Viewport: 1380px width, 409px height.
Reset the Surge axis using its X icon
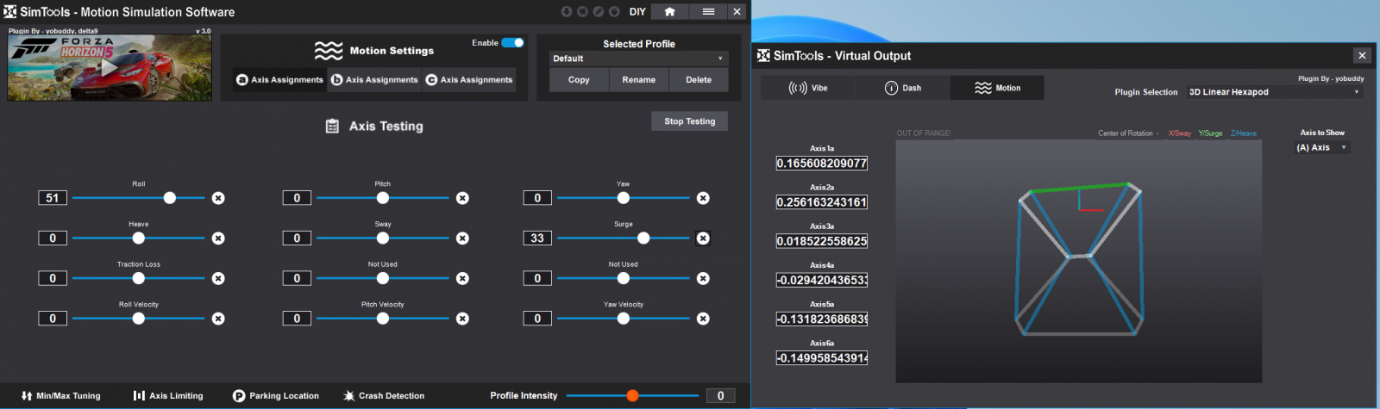[703, 239]
